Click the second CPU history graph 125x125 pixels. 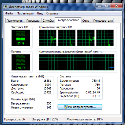67,38
